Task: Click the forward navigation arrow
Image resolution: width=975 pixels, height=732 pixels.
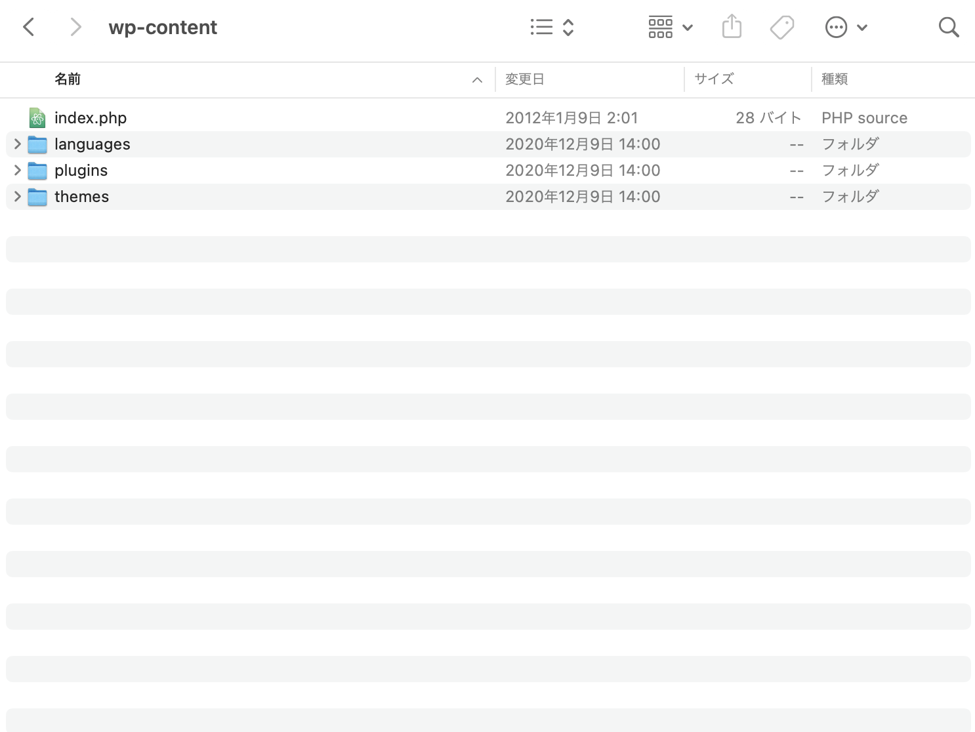Action: [x=75, y=27]
